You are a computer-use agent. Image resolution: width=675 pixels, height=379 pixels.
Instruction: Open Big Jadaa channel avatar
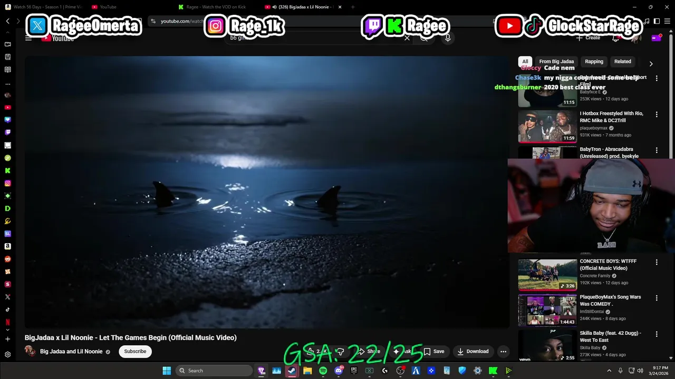tap(30, 351)
